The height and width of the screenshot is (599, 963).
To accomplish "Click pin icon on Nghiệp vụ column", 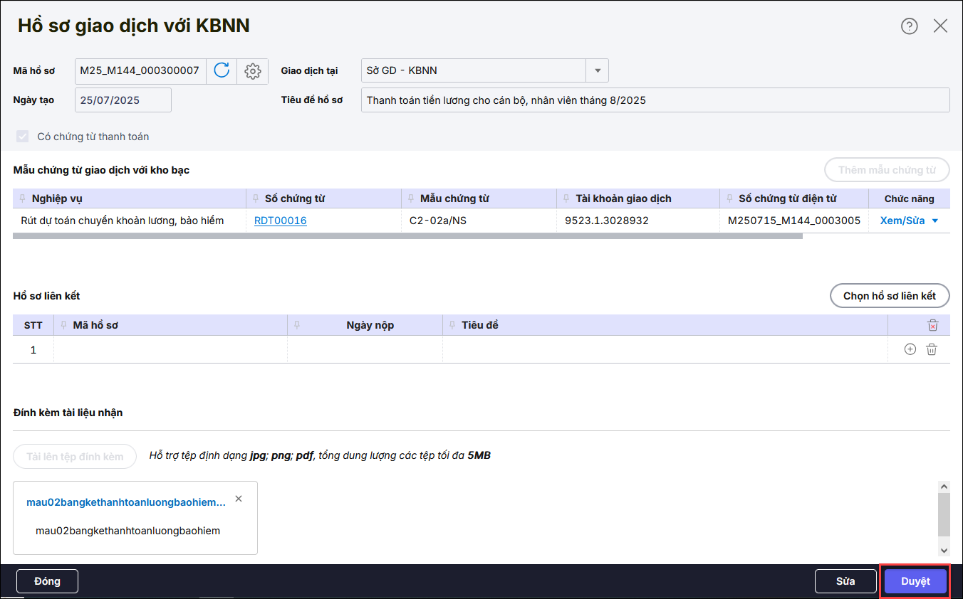I will point(24,198).
